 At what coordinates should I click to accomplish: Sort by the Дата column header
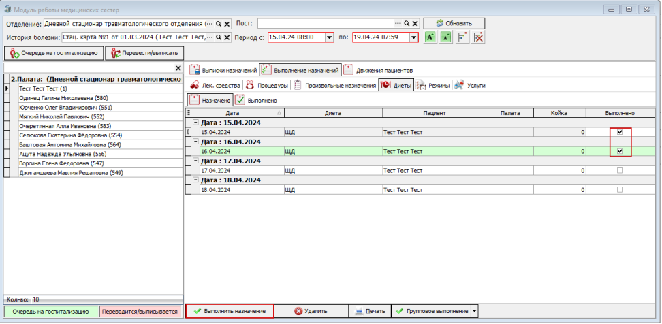pos(238,112)
